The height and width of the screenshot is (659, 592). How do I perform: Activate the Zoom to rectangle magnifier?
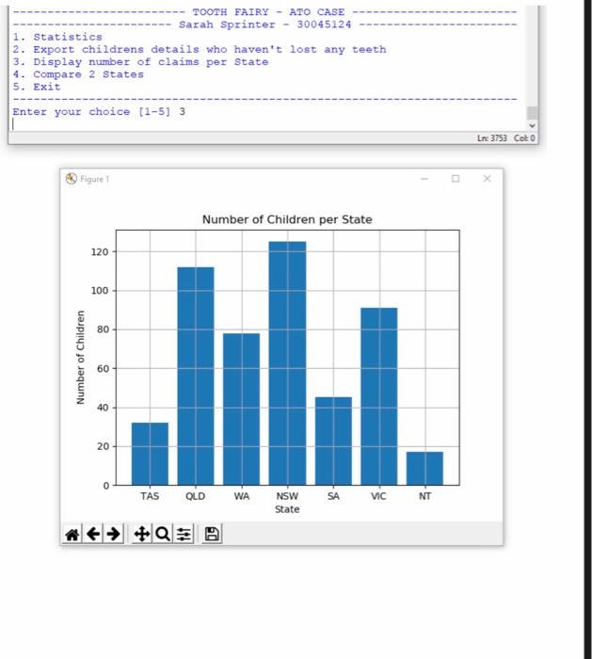pyautogui.click(x=163, y=534)
